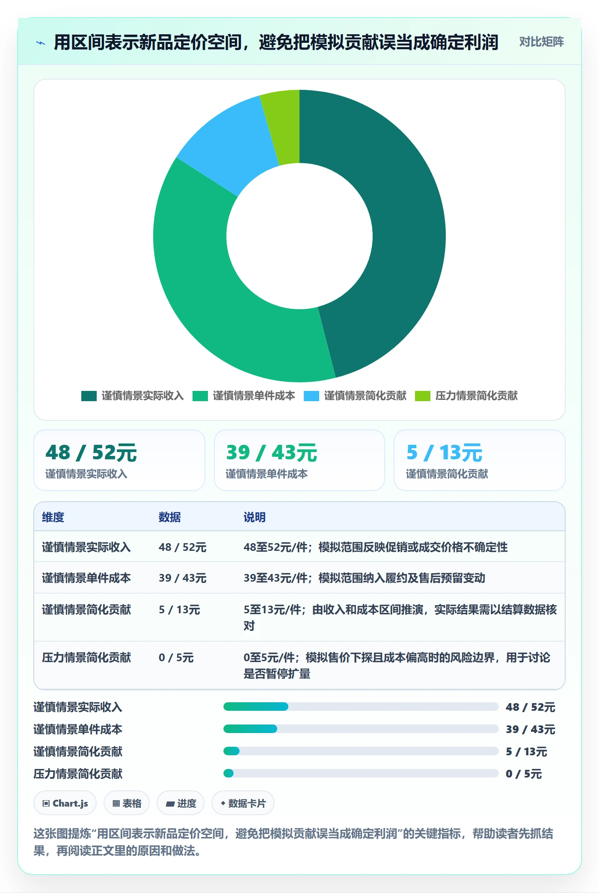The width and height of the screenshot is (599, 893).
Task: Click the 0至5元/件 description in the table
Action: coord(397,665)
